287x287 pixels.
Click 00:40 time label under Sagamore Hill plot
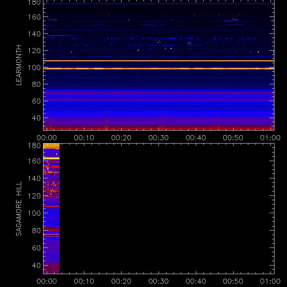(x=196, y=281)
